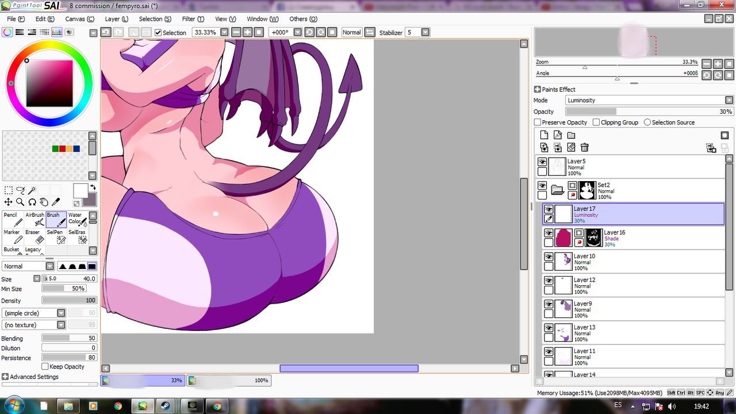The image size is (736, 414).
Task: Select the flattest brush edge shape
Action: [x=92, y=266]
